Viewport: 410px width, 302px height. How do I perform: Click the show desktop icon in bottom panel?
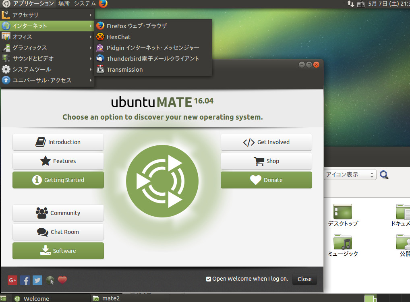pos(3,298)
